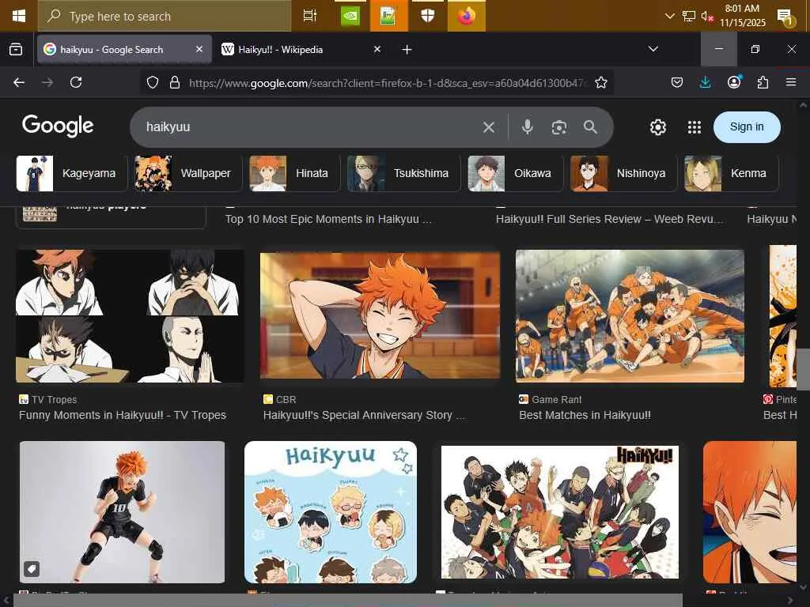Click the product tag on Hinata figure

(x=32, y=569)
